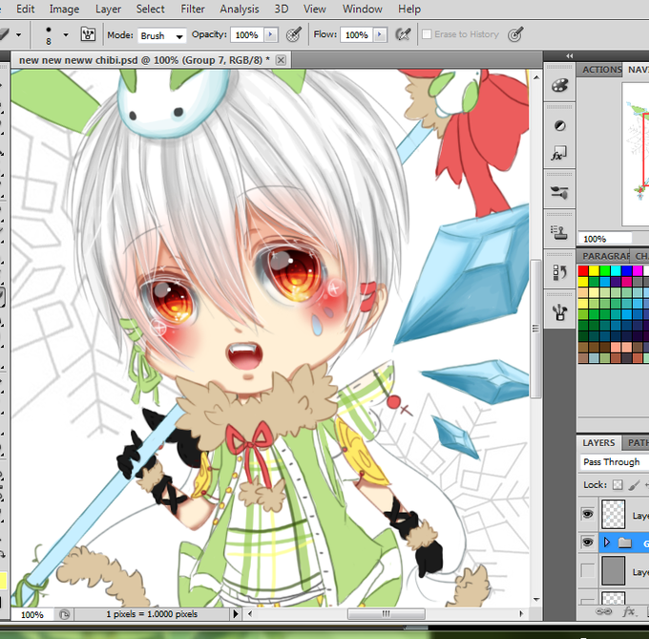Open the 3D menu

tap(282, 10)
